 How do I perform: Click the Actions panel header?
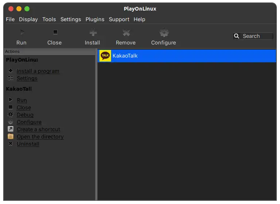point(49,51)
